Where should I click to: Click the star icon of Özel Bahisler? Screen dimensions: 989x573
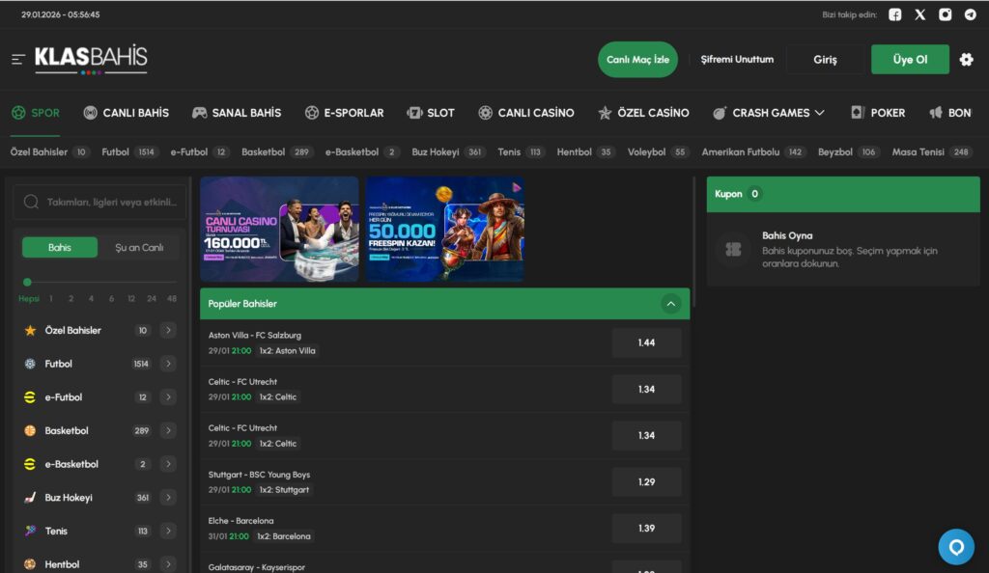30,330
